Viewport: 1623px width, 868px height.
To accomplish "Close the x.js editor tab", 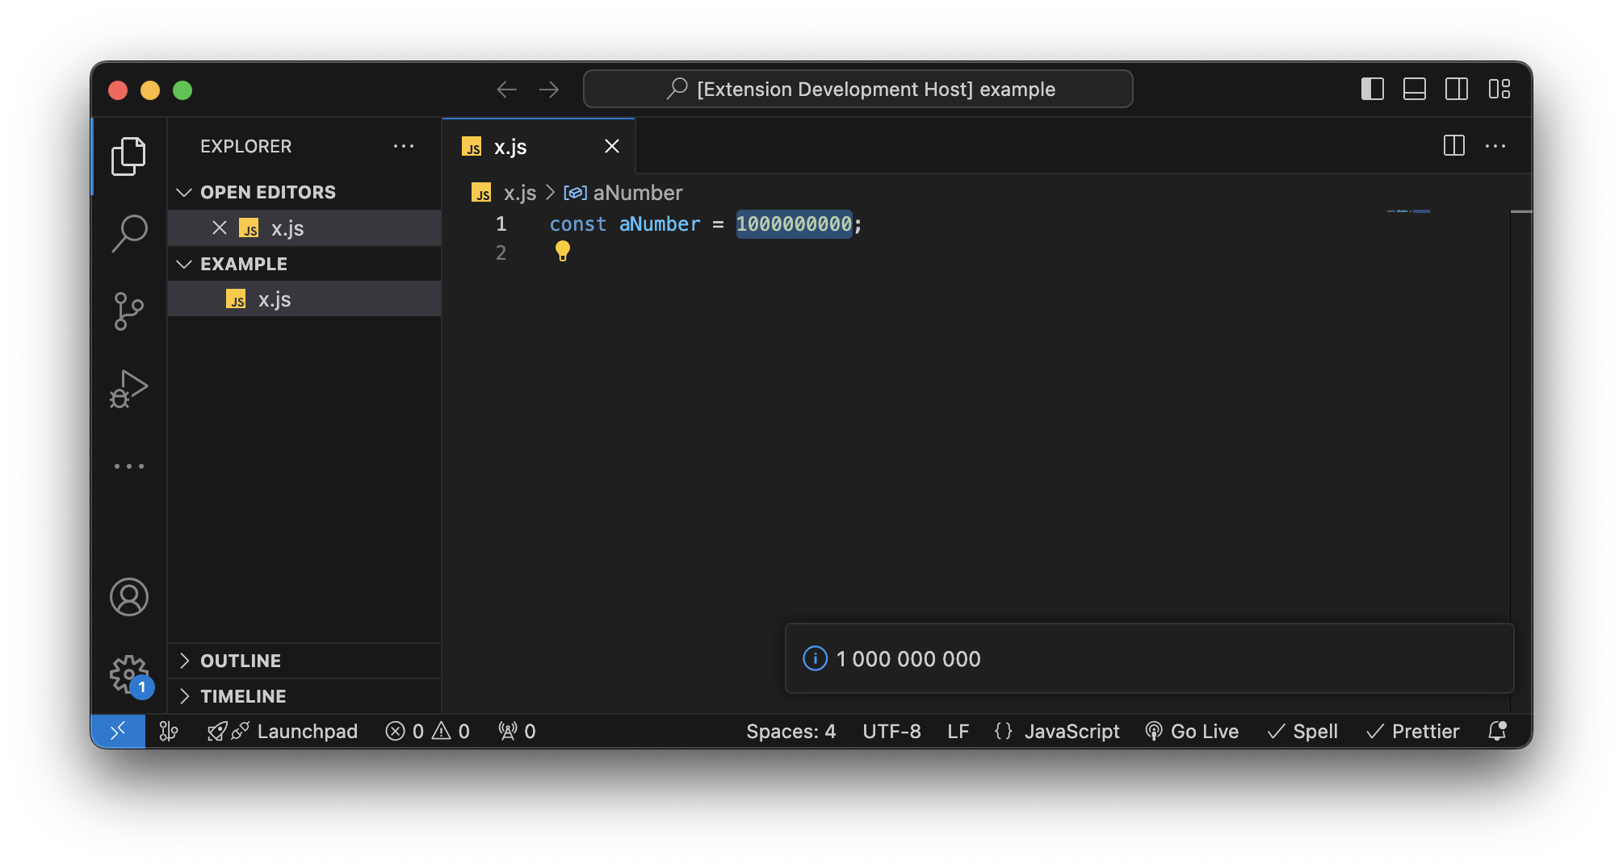I will (612, 146).
